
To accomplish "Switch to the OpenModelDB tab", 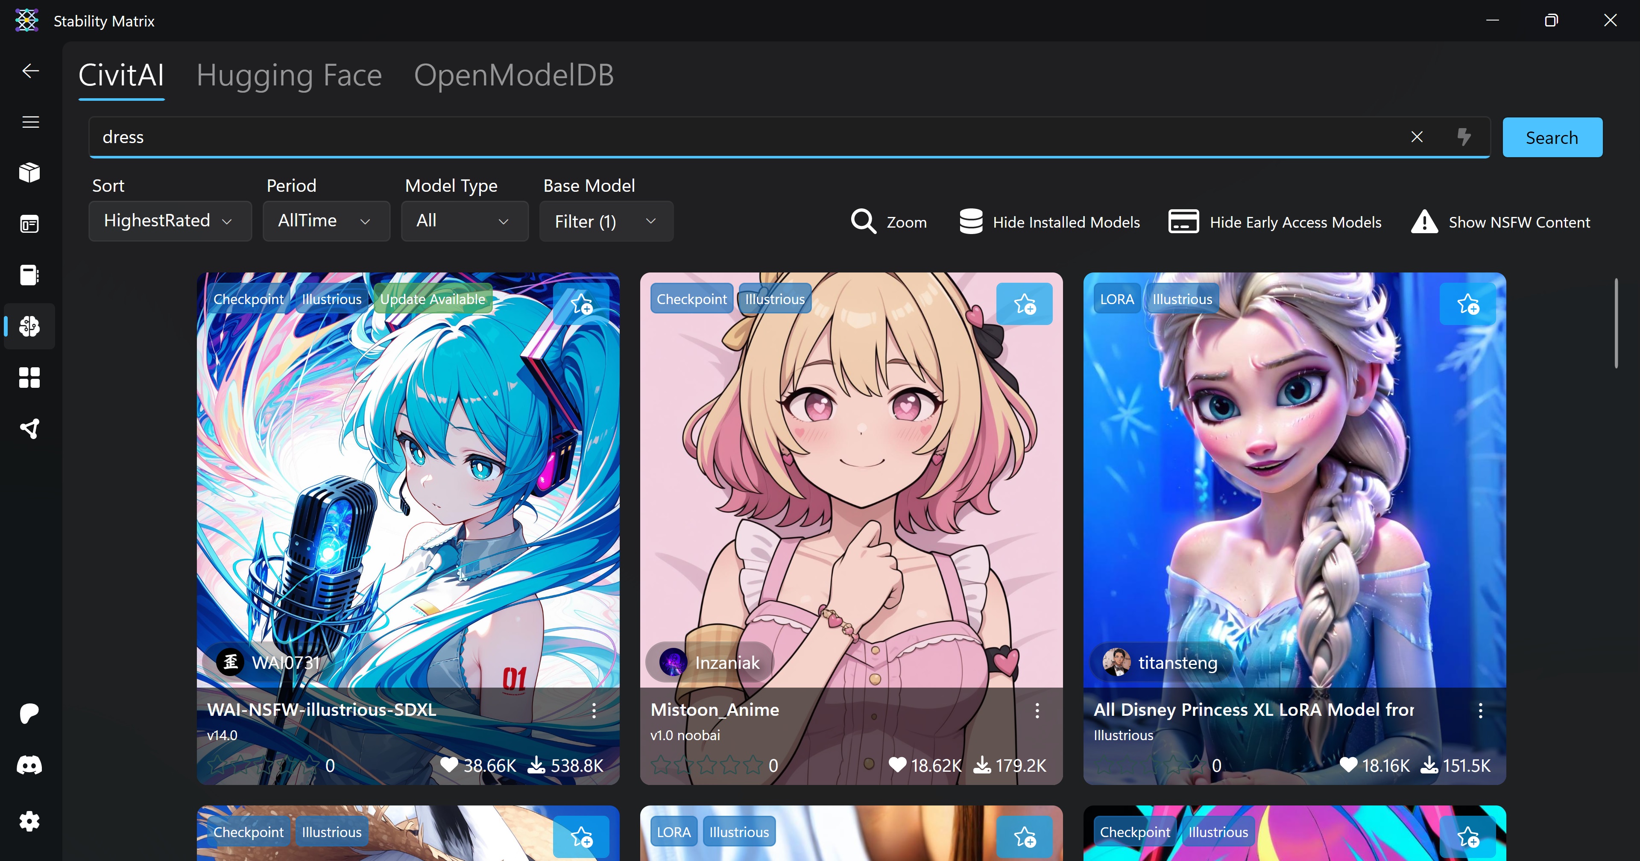I will (514, 75).
